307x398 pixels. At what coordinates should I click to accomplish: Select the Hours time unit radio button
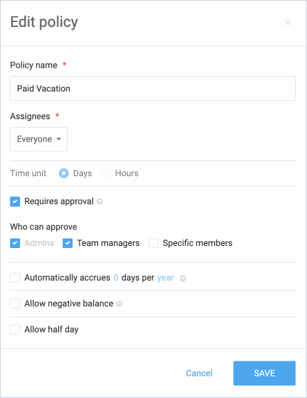106,173
